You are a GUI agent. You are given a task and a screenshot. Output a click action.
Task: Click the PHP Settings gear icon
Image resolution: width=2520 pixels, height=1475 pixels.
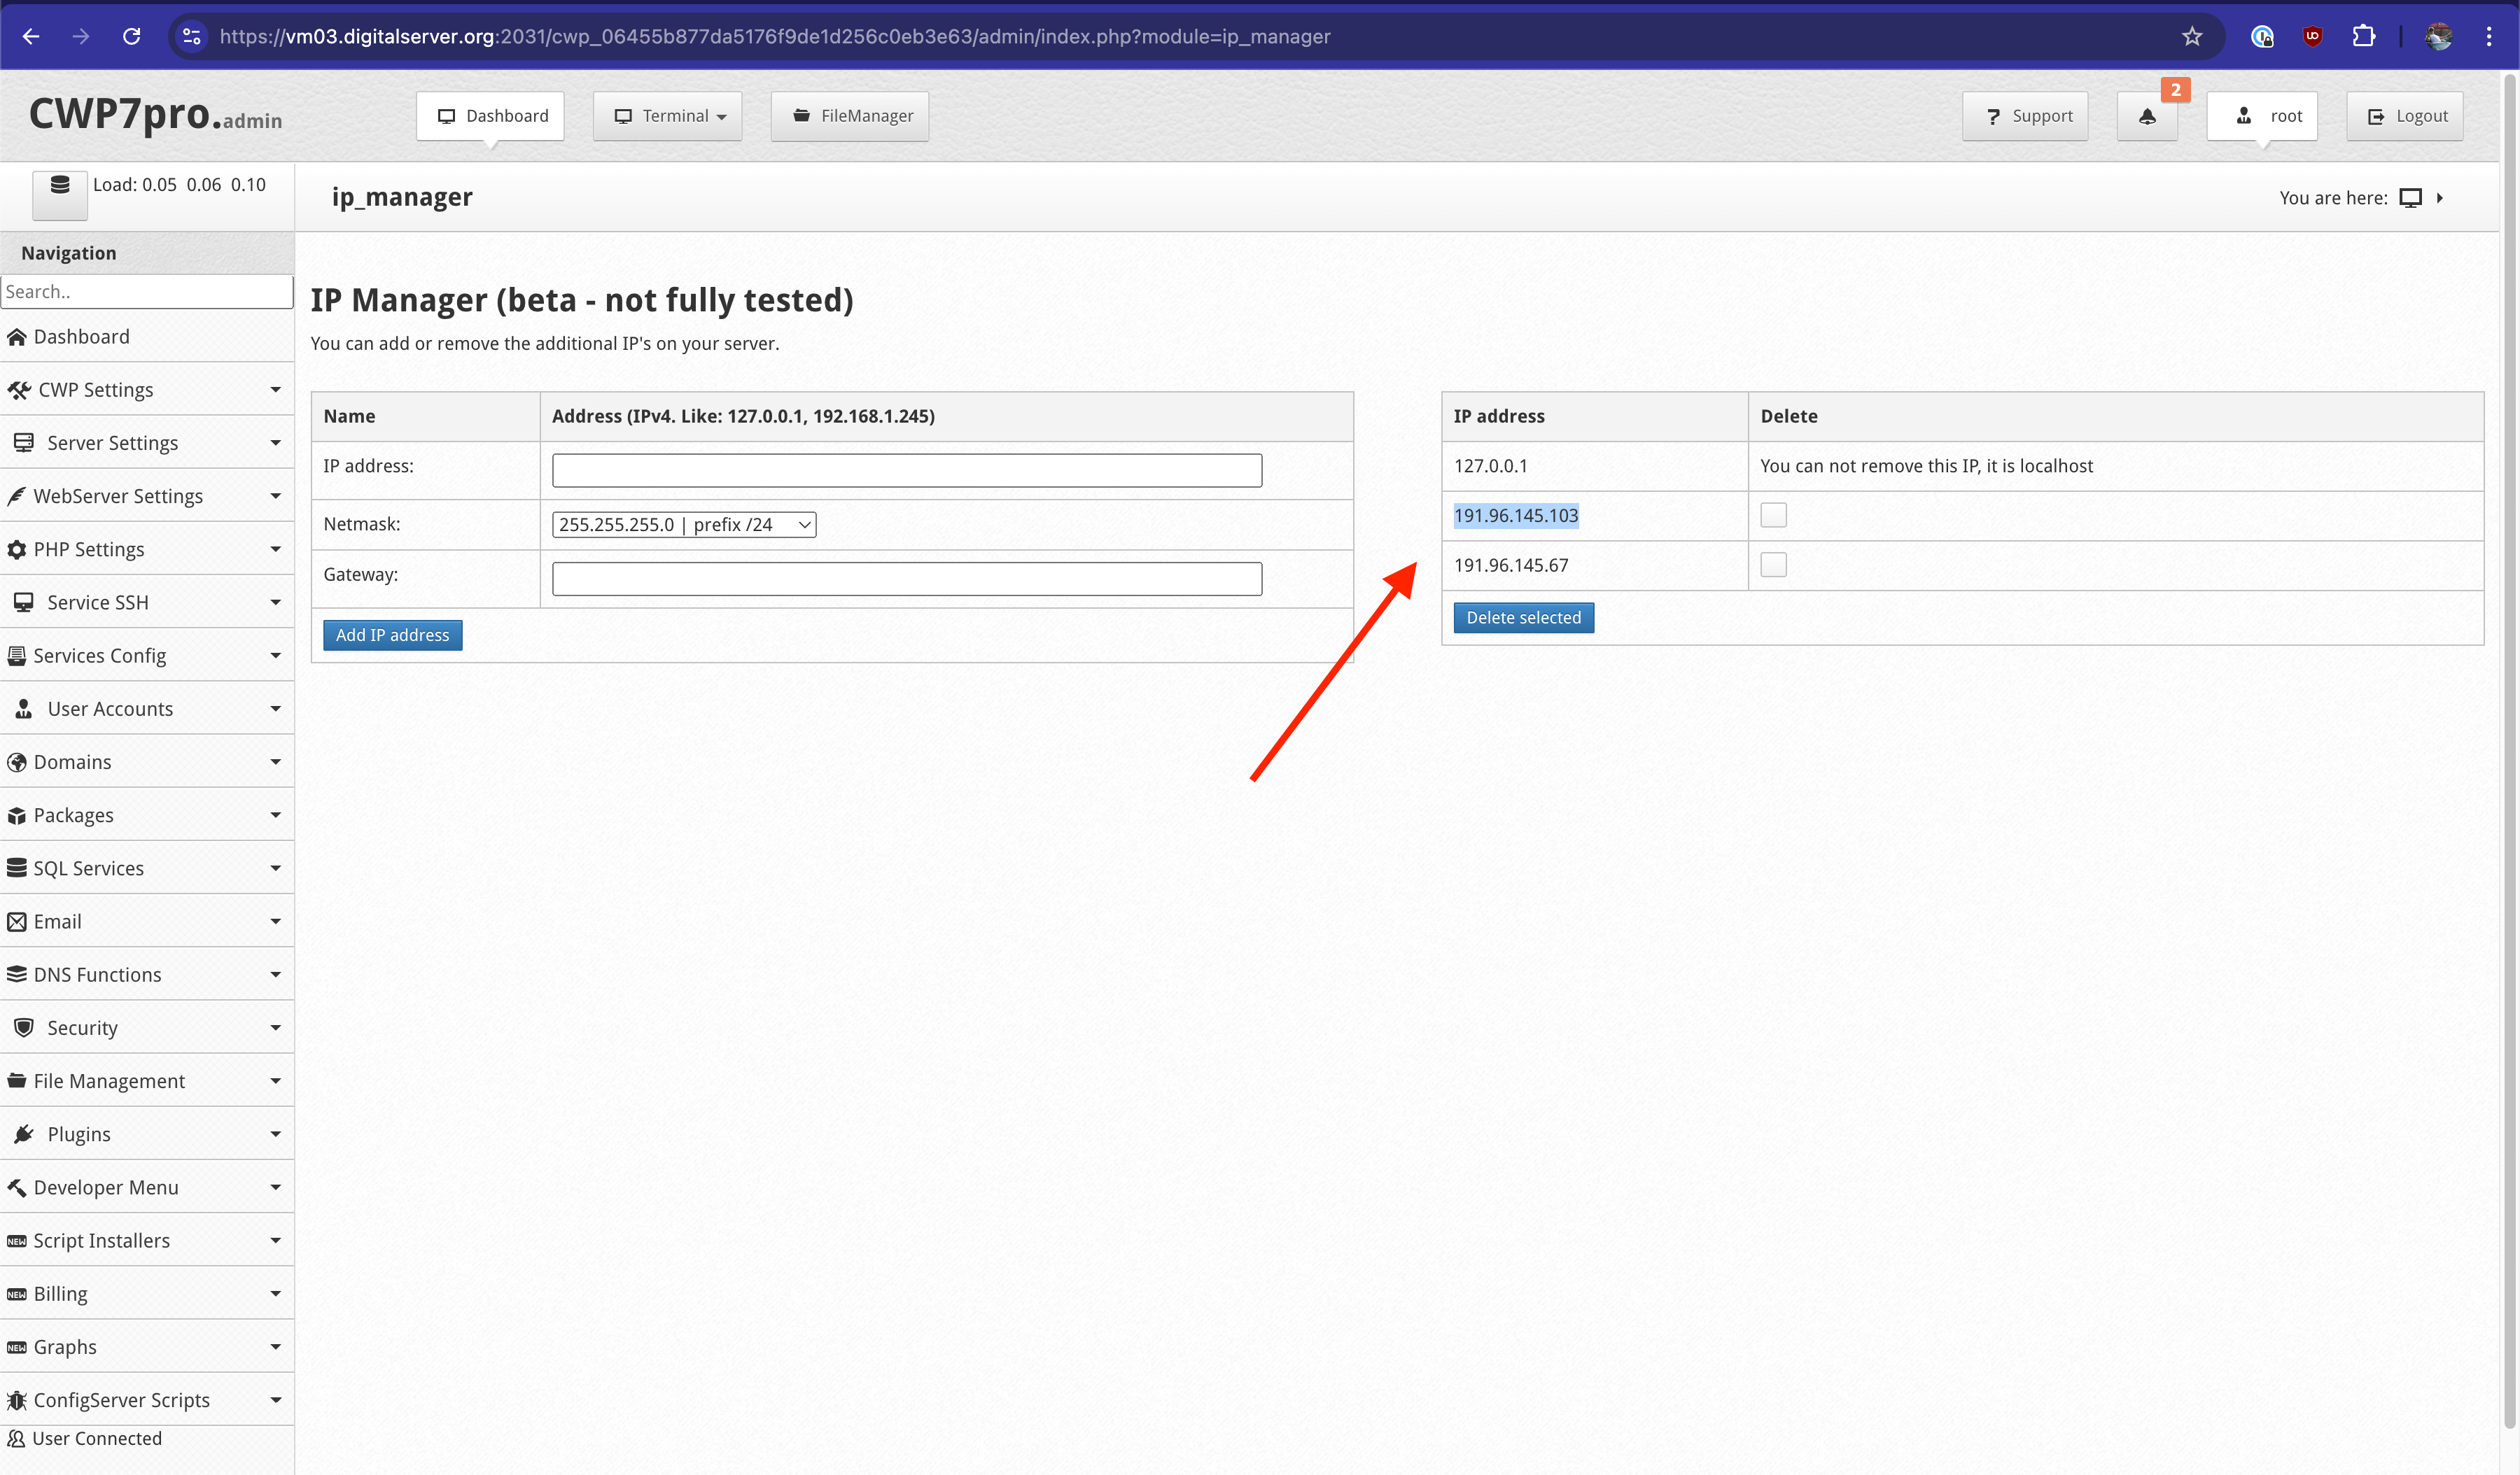pos(16,550)
